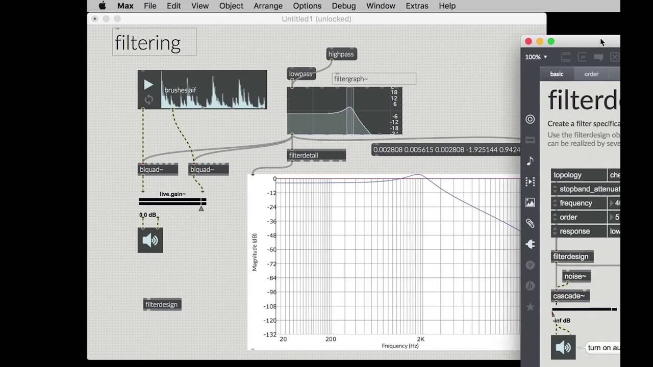Image resolution: width=653 pixels, height=367 pixels.
Task: Open the Max application menu
Action: [x=125, y=6]
